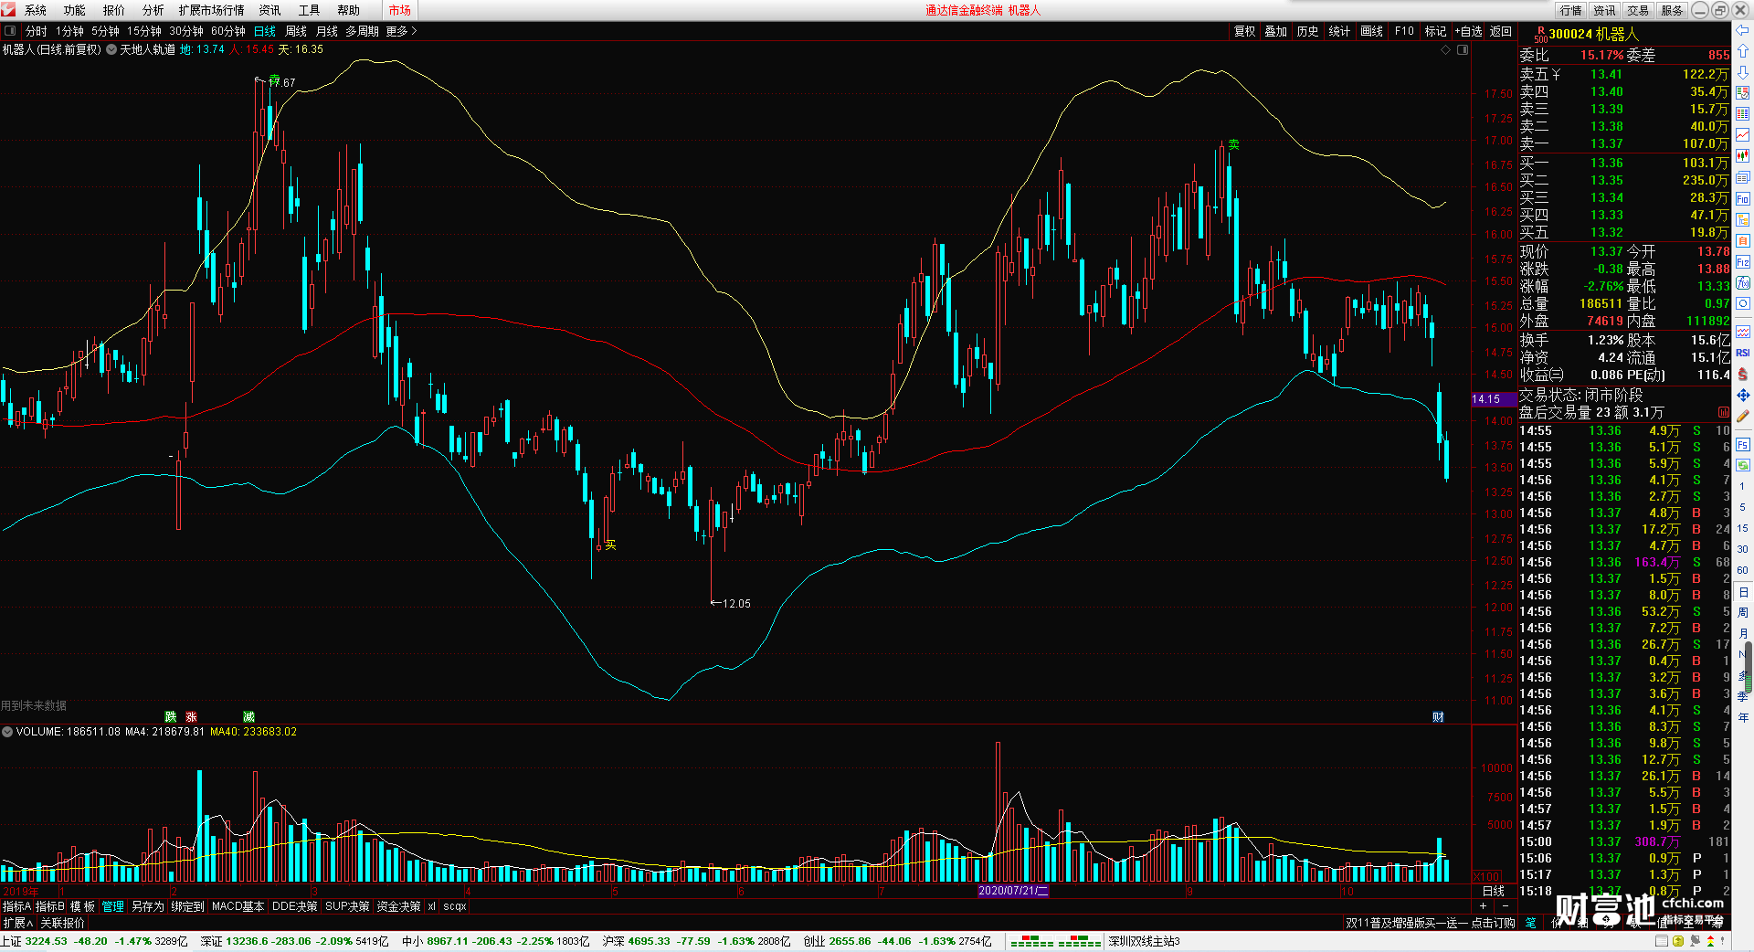Switch to 5-minute period in right sidebar
Screen dimensions: 1754x952
pyautogui.click(x=1743, y=507)
